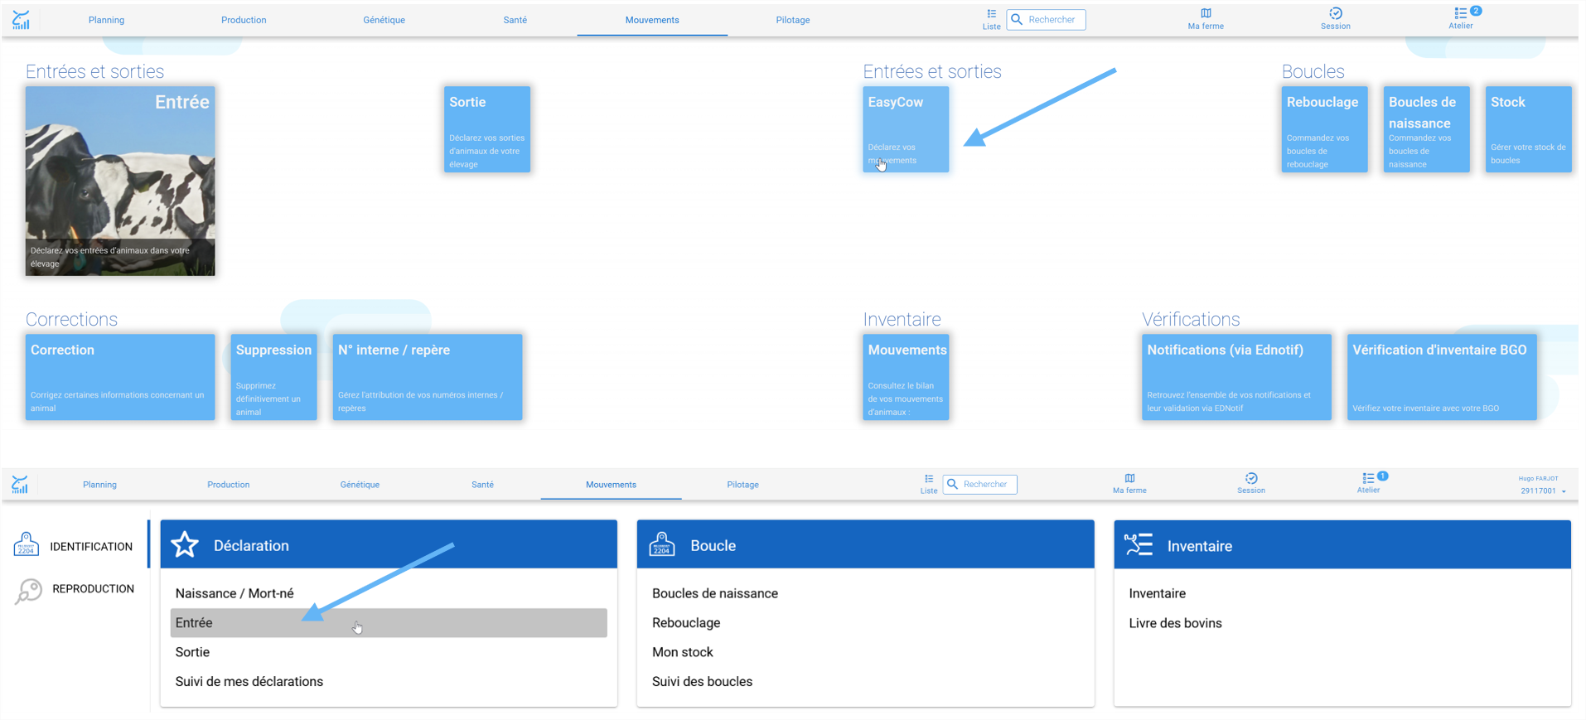1586x720 pixels.
Task: Click the Session icon in top bar
Action: (x=1335, y=19)
